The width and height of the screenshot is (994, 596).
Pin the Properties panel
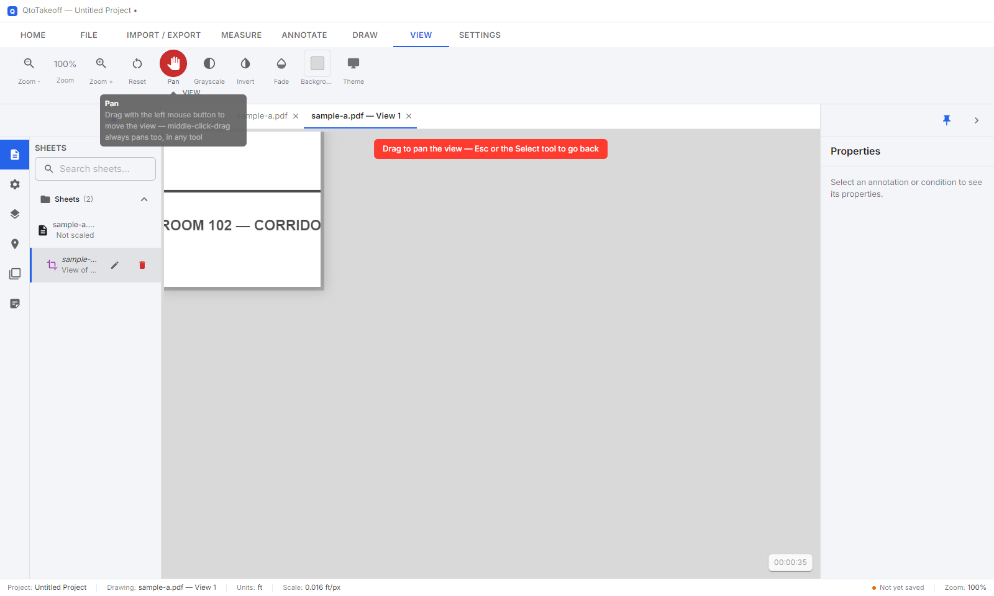[947, 120]
